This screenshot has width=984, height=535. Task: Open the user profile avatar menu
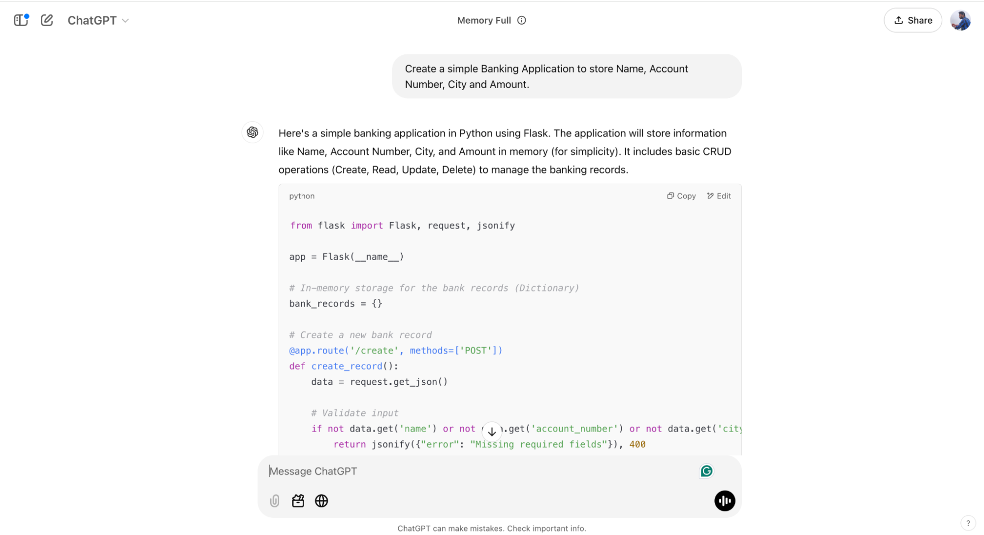[x=960, y=20]
